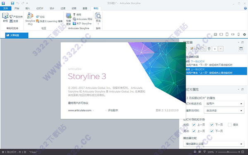Select the 文章视图 story view tab
This screenshot has width=248, height=155.
pos(17,35)
